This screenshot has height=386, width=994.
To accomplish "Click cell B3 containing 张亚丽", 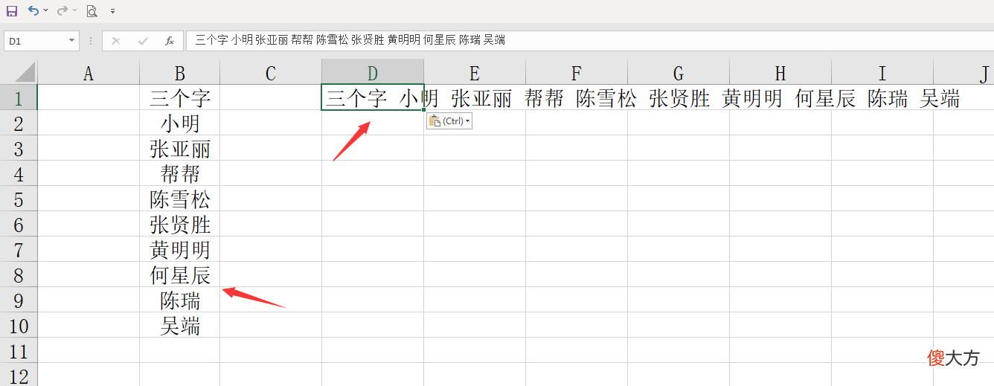I will coord(179,148).
